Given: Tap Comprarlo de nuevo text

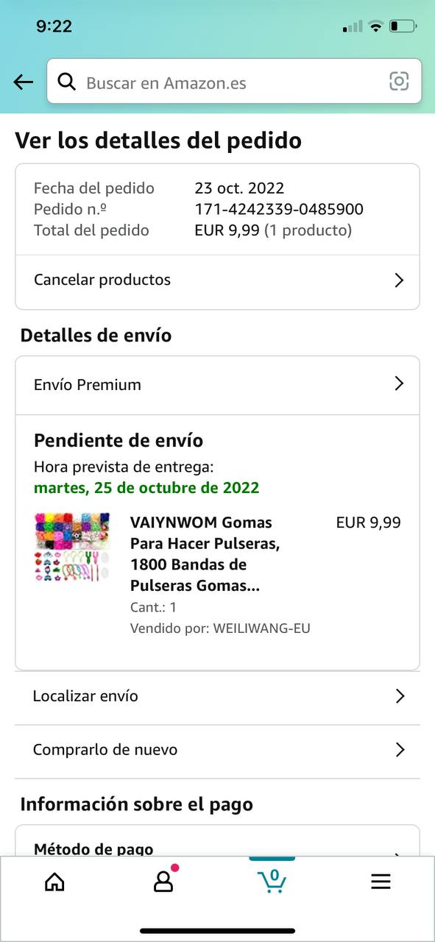Looking at the screenshot, I should pyautogui.click(x=105, y=750).
